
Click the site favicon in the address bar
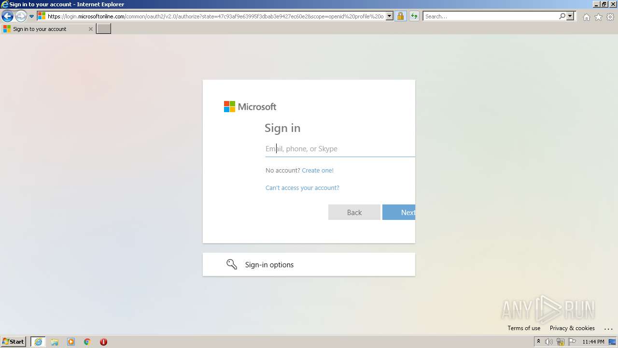pyautogui.click(x=42, y=16)
